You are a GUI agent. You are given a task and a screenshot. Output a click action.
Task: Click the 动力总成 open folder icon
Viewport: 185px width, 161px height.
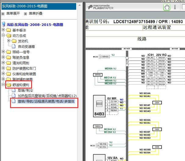coord(9,35)
